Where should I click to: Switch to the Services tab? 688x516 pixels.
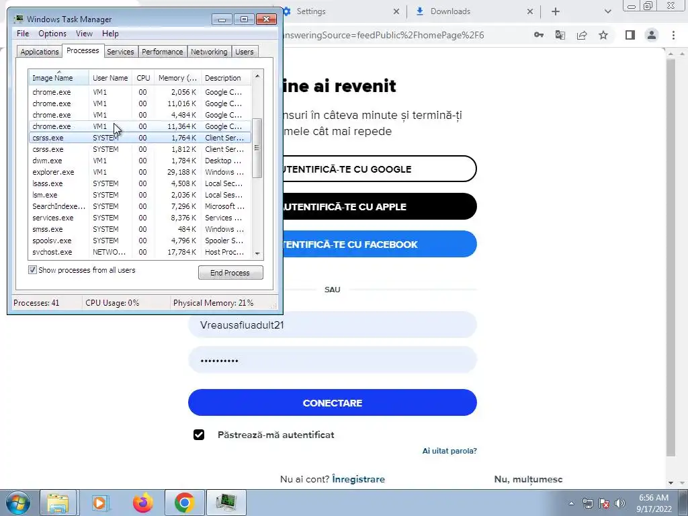(120, 51)
